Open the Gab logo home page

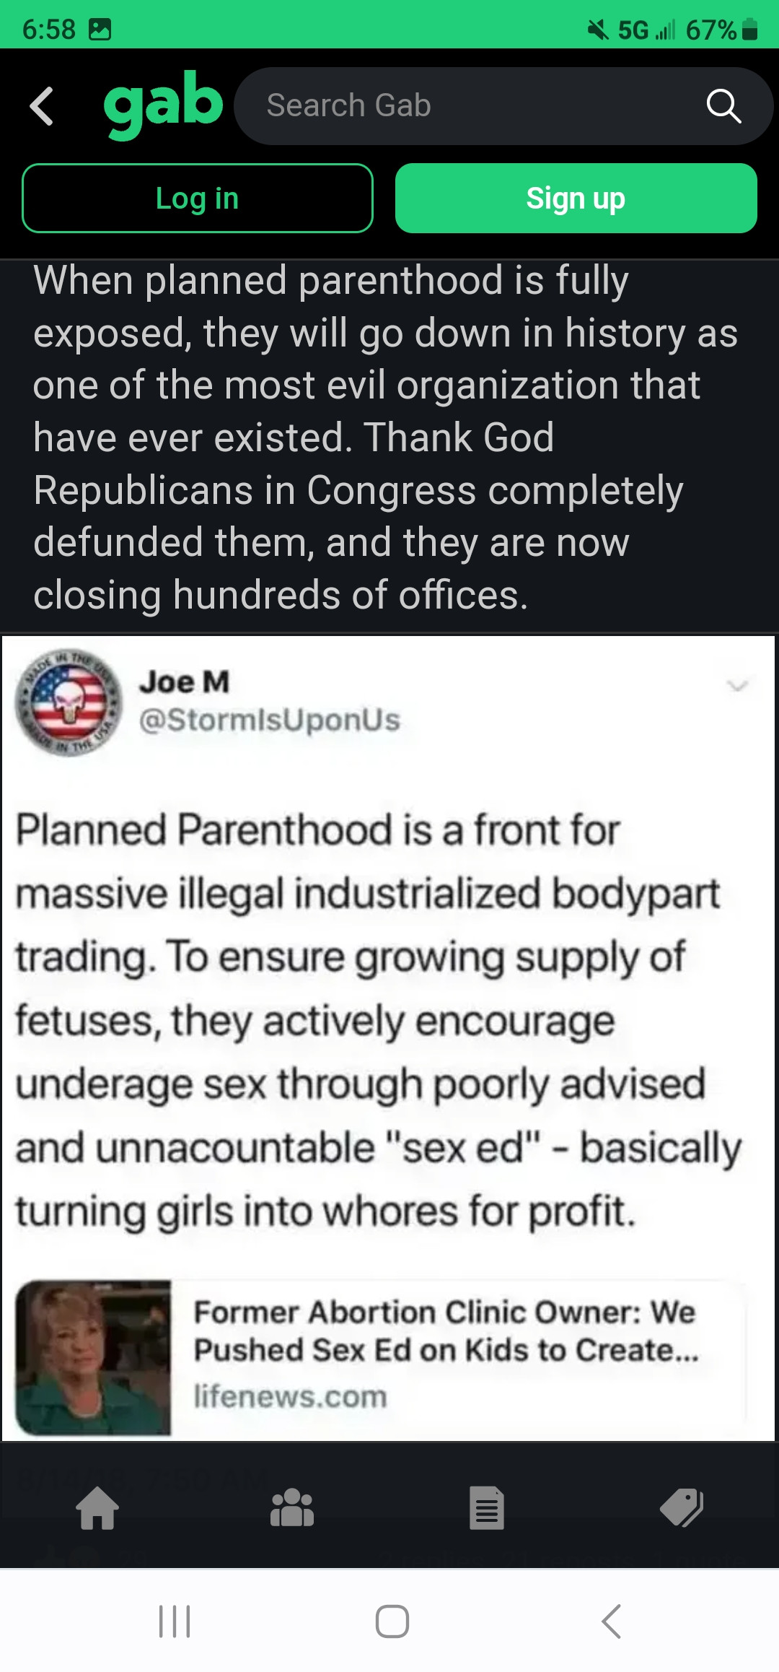[x=163, y=104]
